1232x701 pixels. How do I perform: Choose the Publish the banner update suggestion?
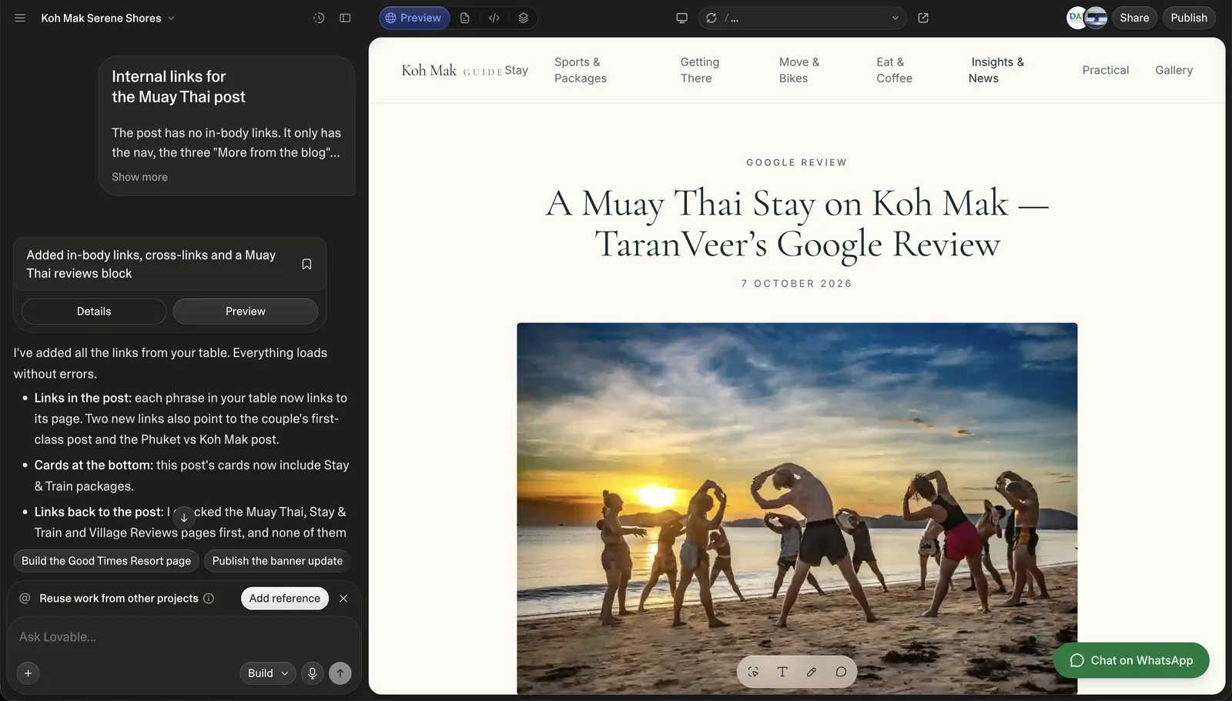coord(277,561)
